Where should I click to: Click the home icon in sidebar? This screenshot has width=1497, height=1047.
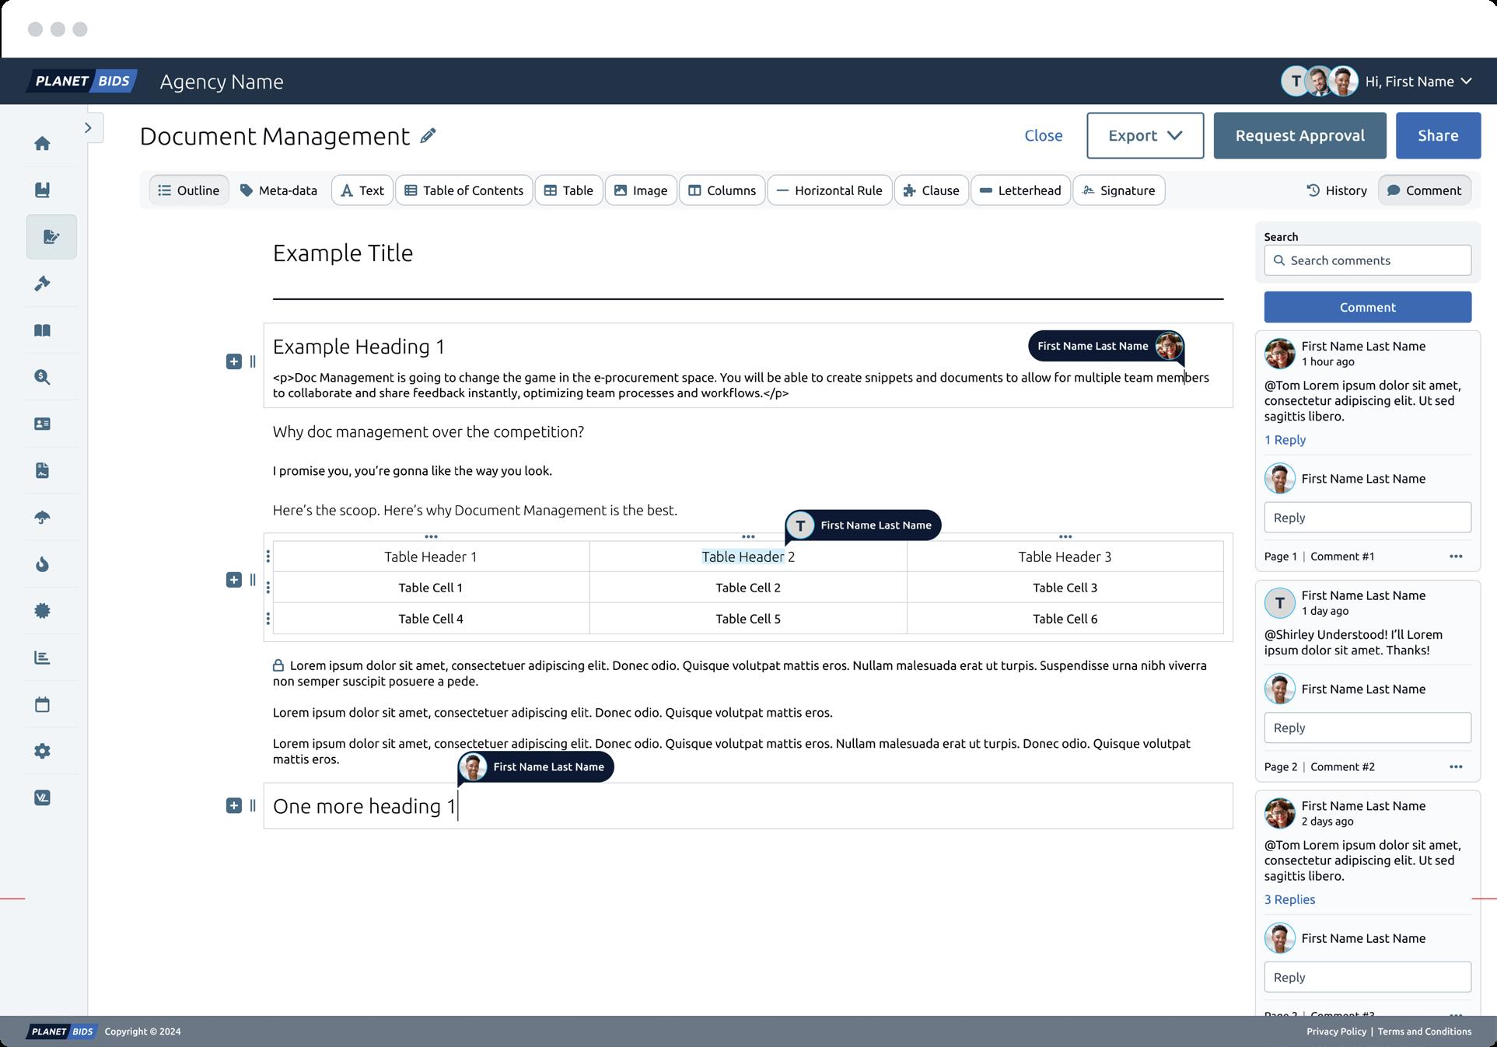coord(43,144)
